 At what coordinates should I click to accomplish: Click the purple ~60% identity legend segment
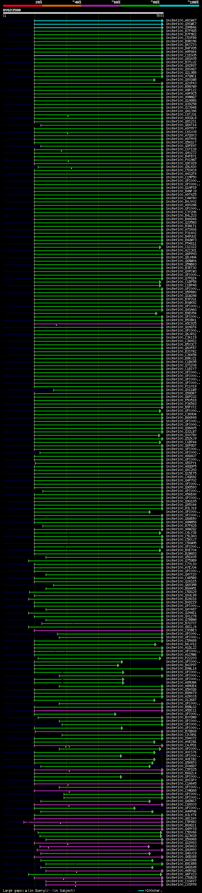point(101,6)
